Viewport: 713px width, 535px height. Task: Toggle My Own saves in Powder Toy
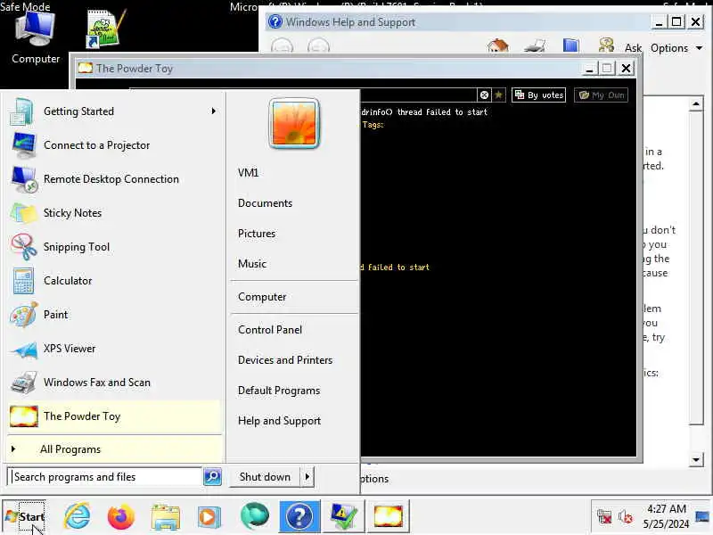601,95
